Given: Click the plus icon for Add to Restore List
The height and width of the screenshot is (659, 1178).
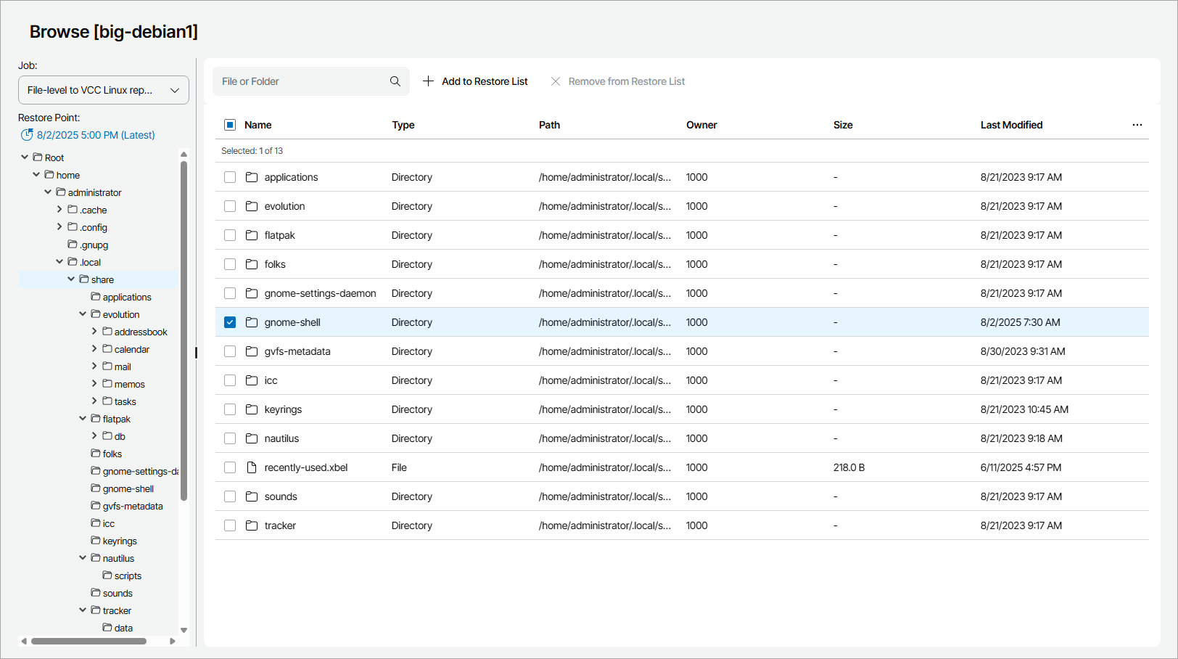Looking at the screenshot, I should pos(429,81).
